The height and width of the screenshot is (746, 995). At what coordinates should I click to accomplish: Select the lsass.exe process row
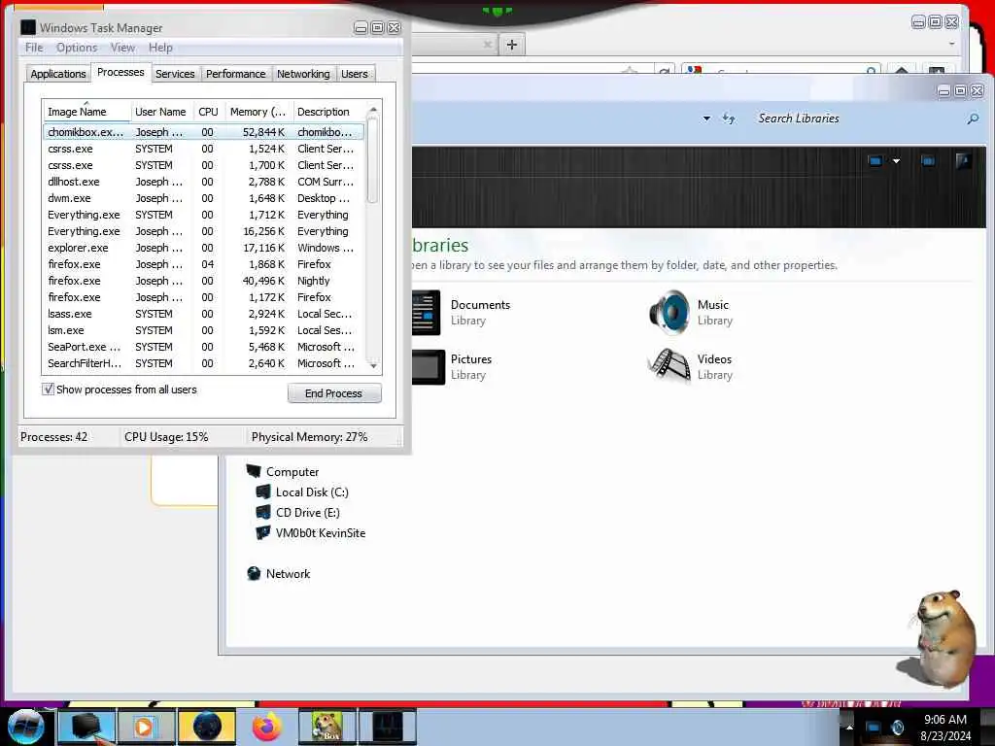pyautogui.click(x=204, y=314)
